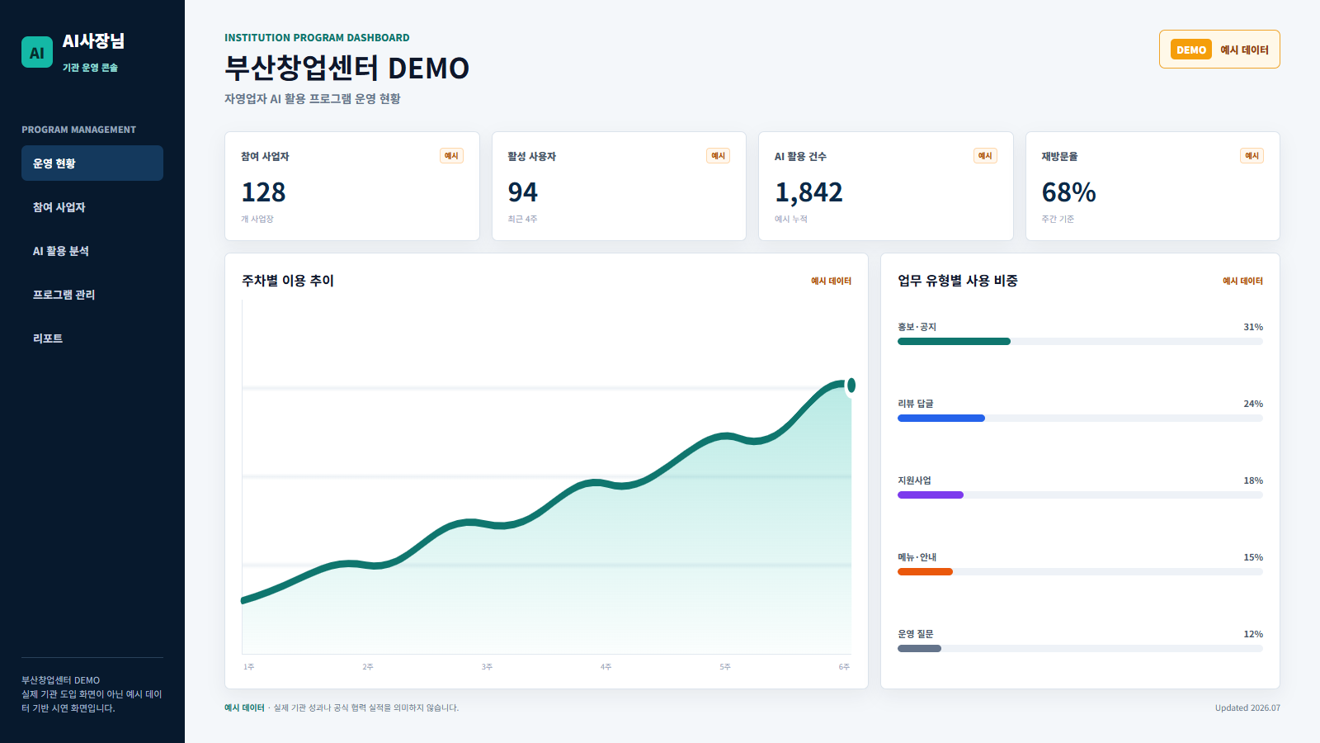
Task: Click the 6주 axis label on chart
Action: click(844, 666)
